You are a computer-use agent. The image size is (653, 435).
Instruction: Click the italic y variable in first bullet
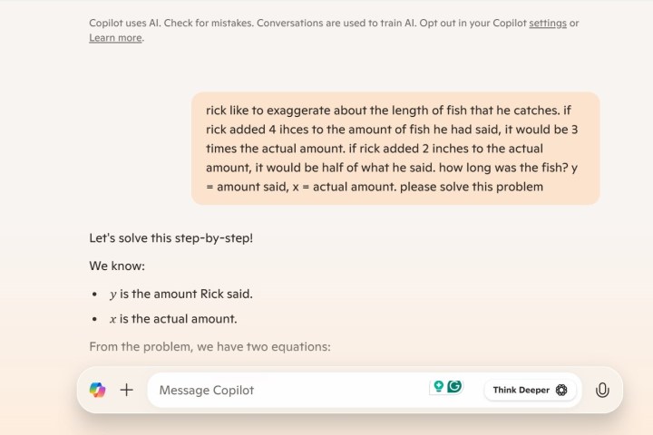pos(113,295)
